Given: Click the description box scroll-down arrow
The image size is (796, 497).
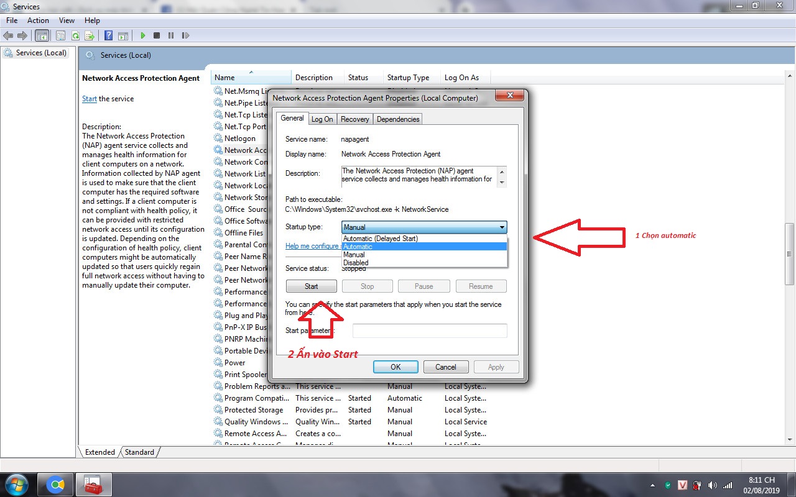Looking at the screenshot, I should 502,183.
